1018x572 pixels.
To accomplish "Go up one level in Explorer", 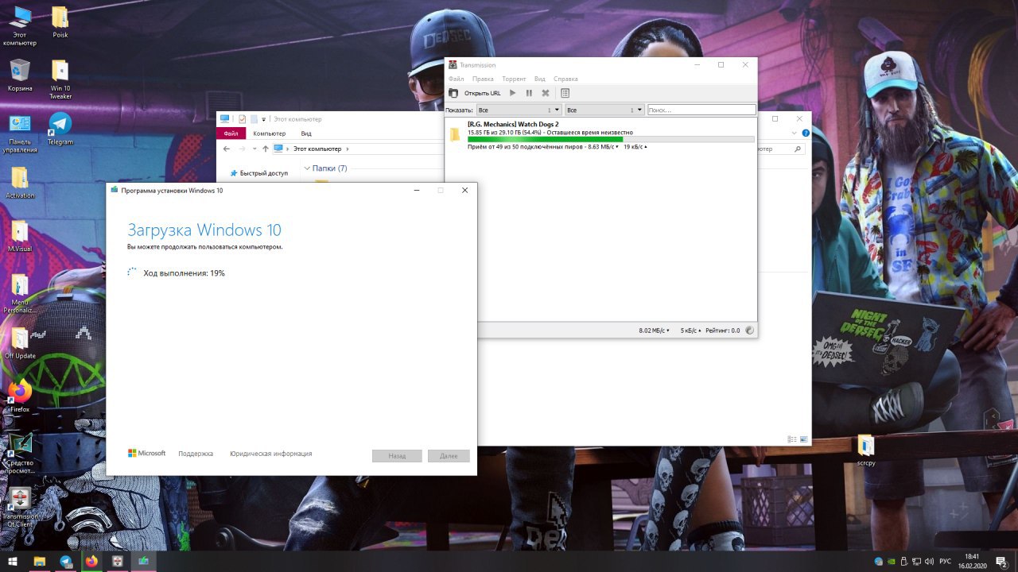I will pos(265,149).
